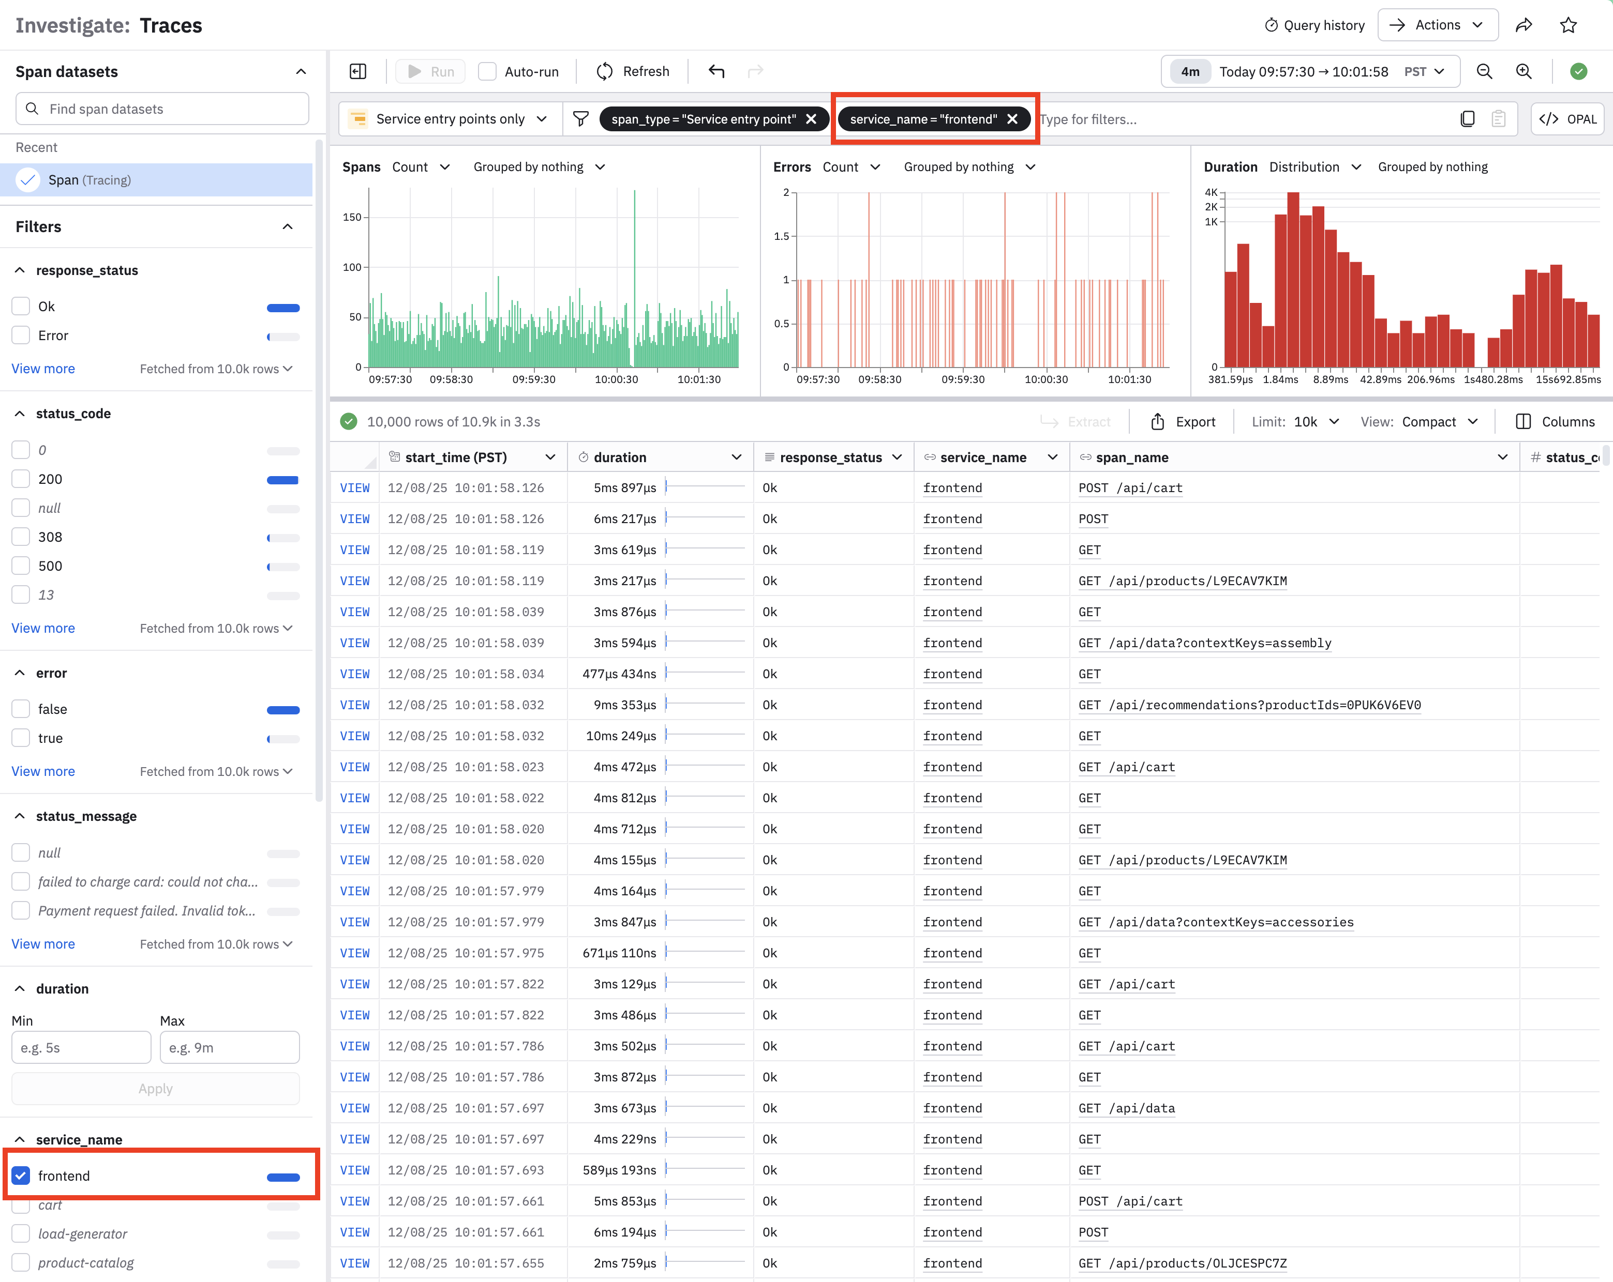Open Query history
Viewport: 1613px width, 1282px height.
(x=1314, y=25)
